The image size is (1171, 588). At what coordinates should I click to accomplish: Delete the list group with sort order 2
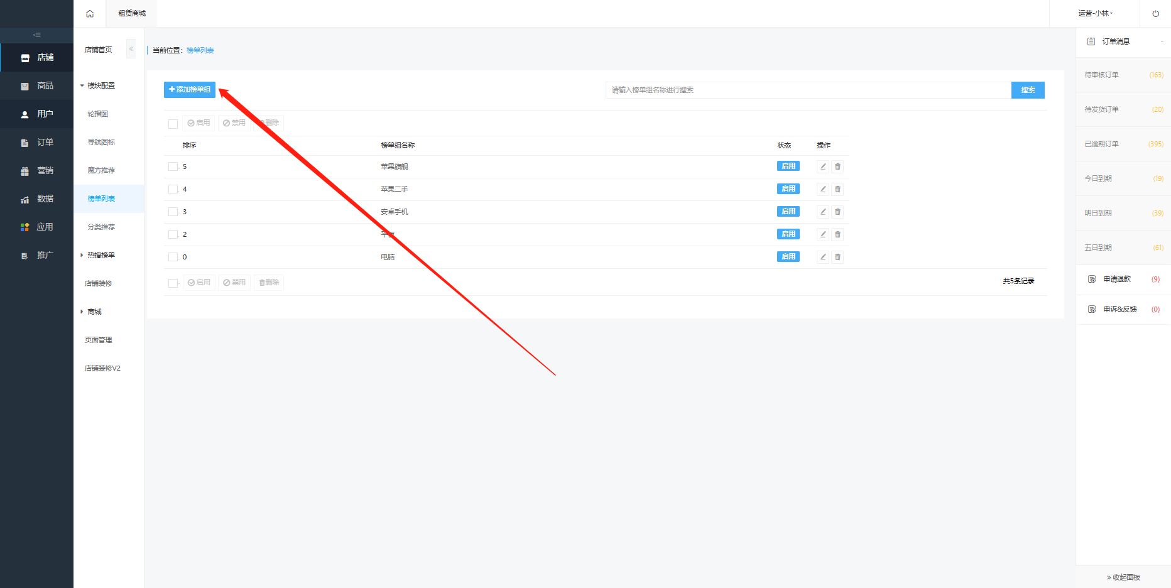(x=837, y=234)
